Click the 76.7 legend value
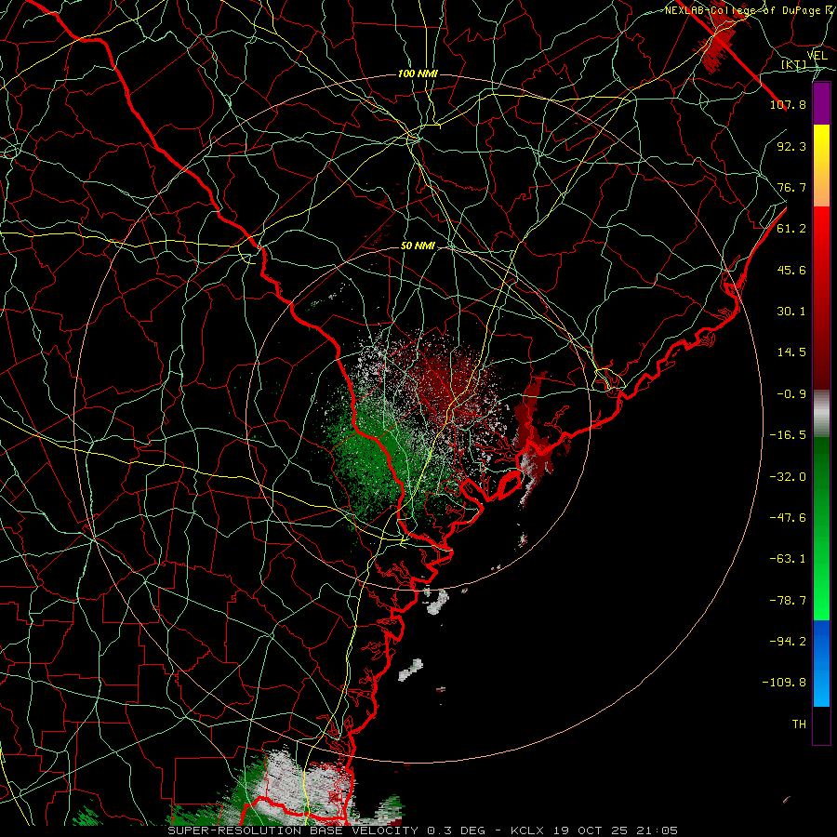 coord(791,187)
